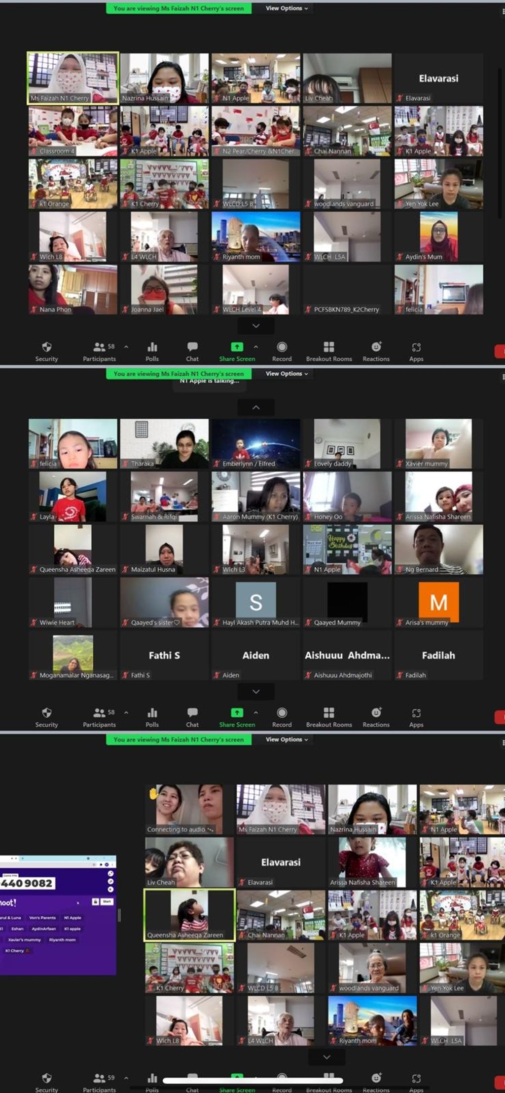The width and height of the screenshot is (505, 1093).
Task: Click fullscreen icon on shared Kahoot screen
Action: [110, 873]
